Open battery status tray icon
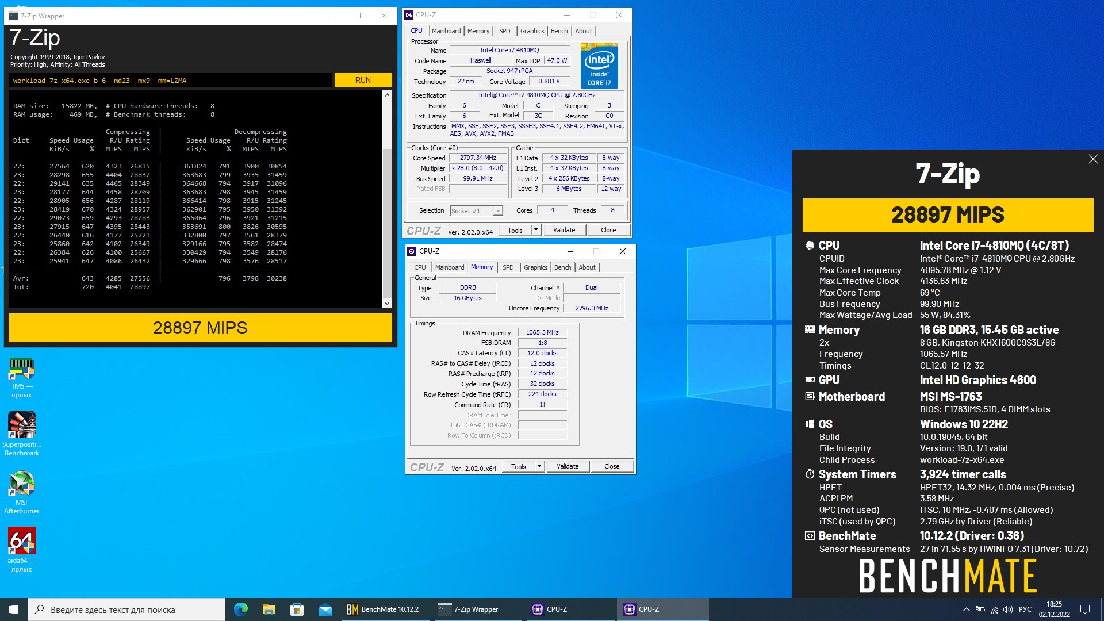 (x=980, y=609)
